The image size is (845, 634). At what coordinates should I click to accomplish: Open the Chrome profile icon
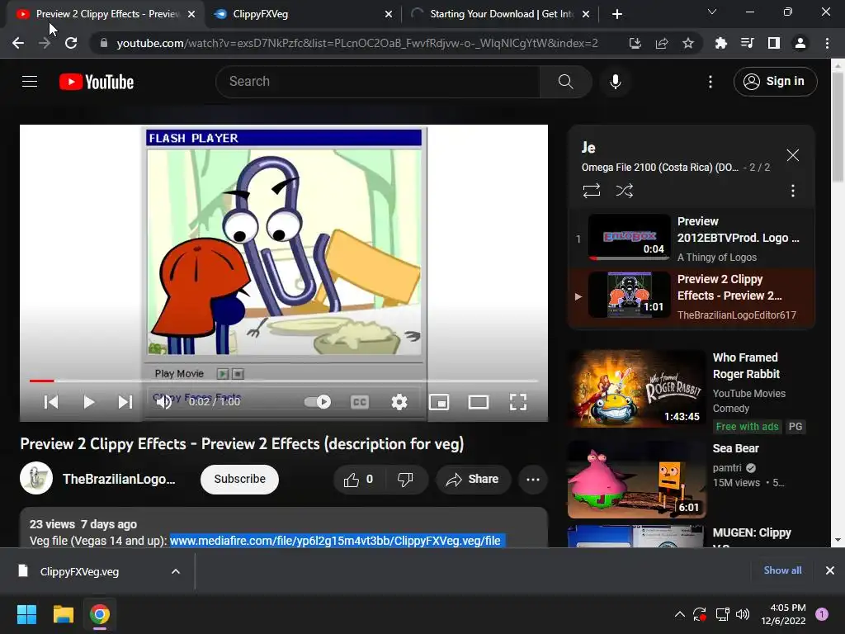tap(800, 43)
